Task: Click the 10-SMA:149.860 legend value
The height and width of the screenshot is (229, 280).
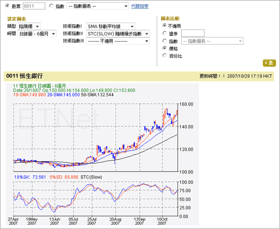Action: click(x=29, y=95)
